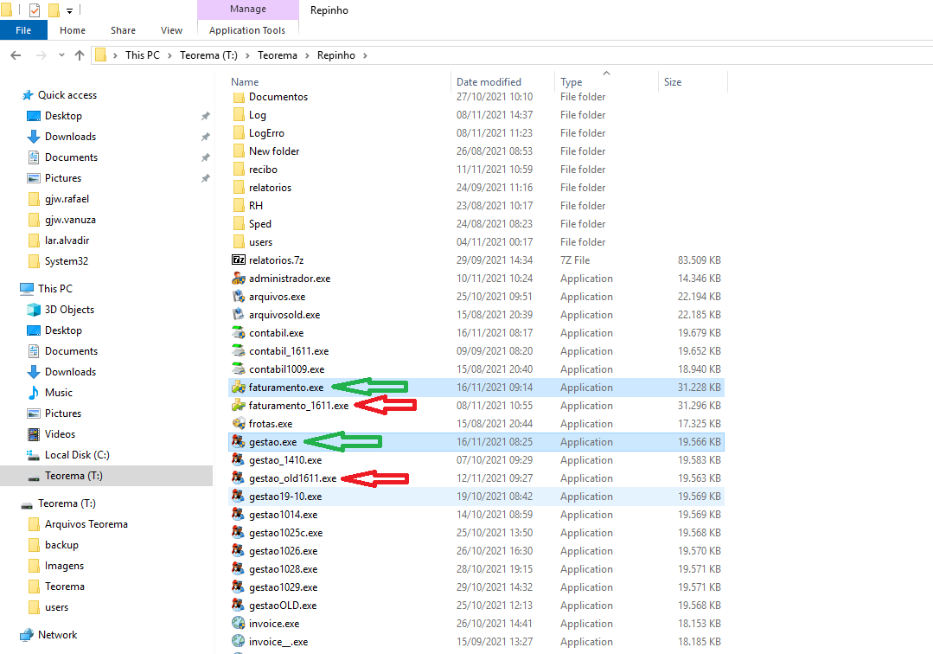
Task: Select Network in navigation pane
Action: (57, 635)
